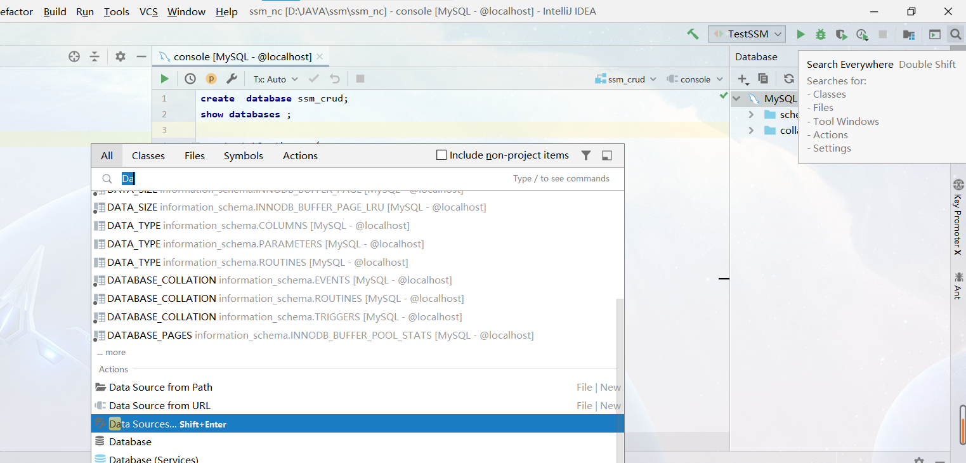The width and height of the screenshot is (966, 463).
Task: Click the '... more' link to show more results
Action: [111, 353]
